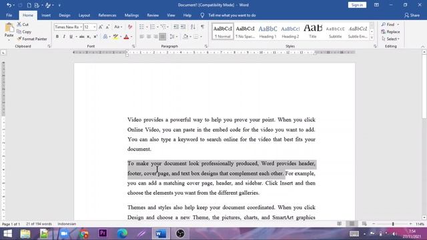Switch to the Design tab
Image resolution: width=427 pixels, height=240 pixels.
click(x=65, y=15)
